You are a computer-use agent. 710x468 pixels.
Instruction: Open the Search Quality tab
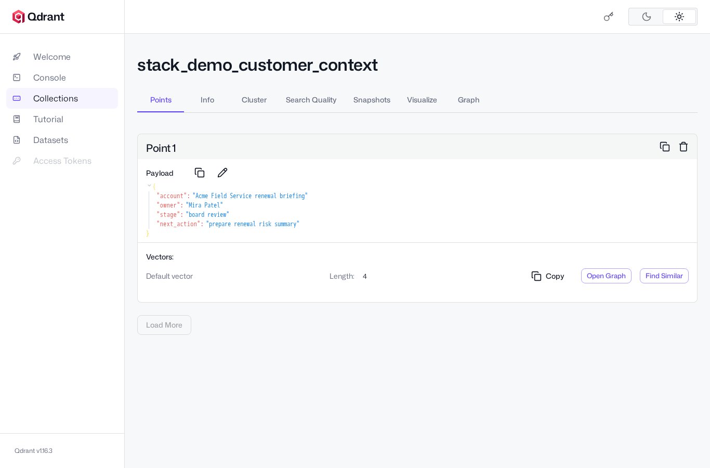[x=311, y=100]
